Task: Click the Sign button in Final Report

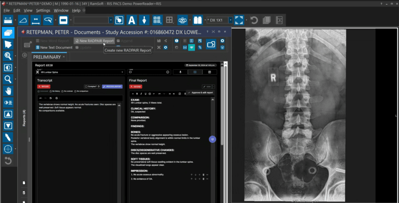Action: 207,87
